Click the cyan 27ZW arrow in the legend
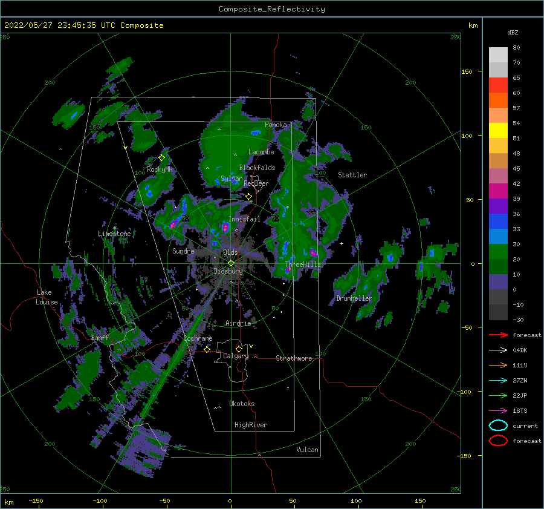544x509 pixels. click(498, 381)
